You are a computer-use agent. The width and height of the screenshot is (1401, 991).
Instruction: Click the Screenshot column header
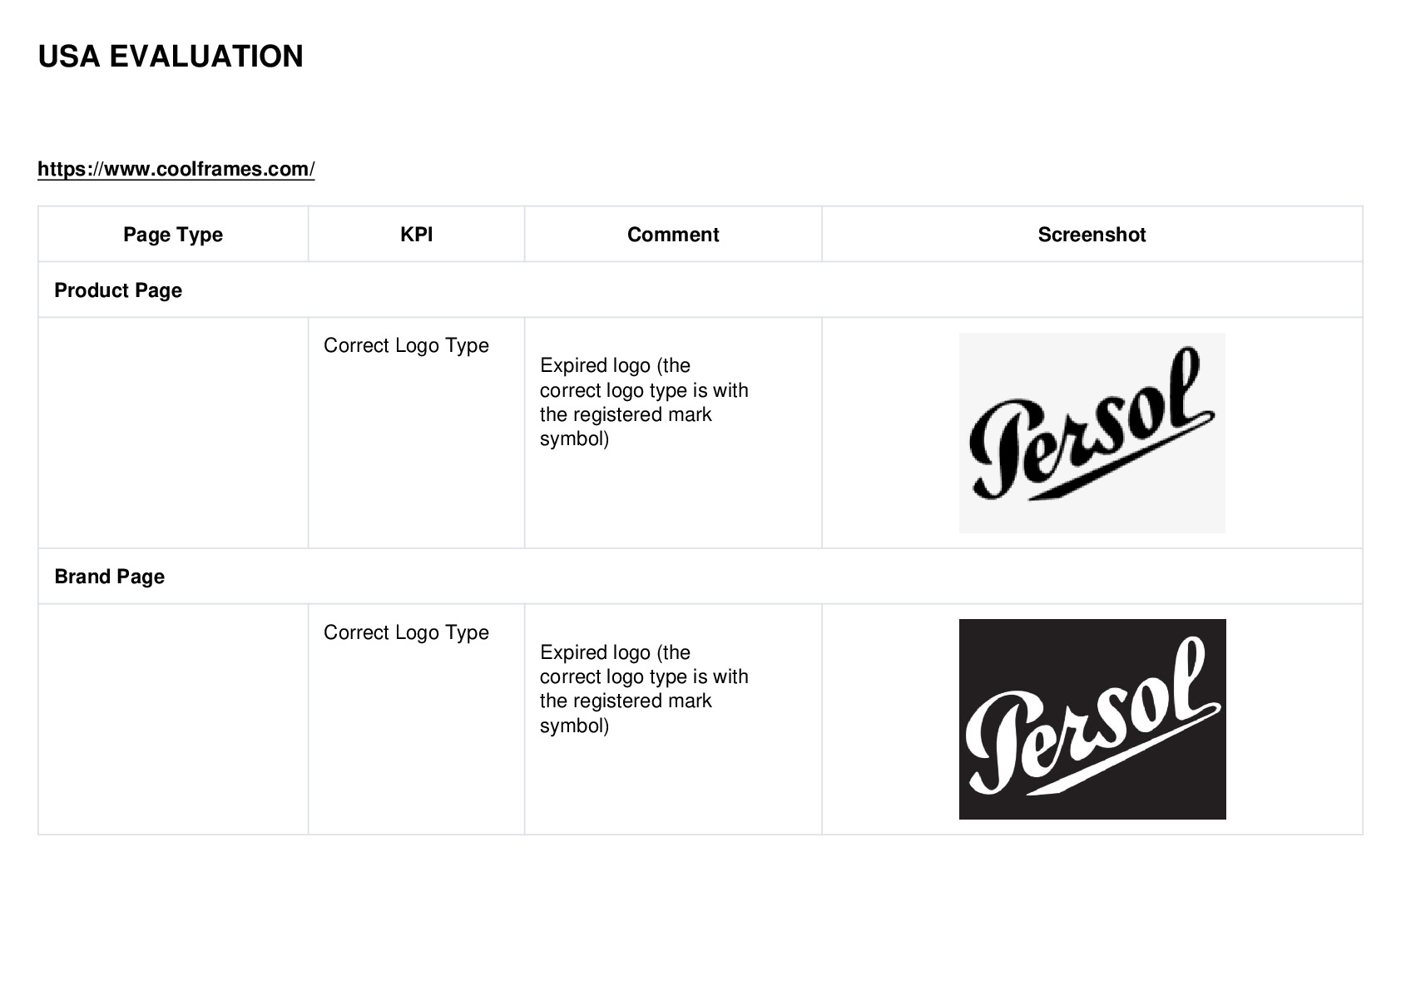click(x=1092, y=235)
